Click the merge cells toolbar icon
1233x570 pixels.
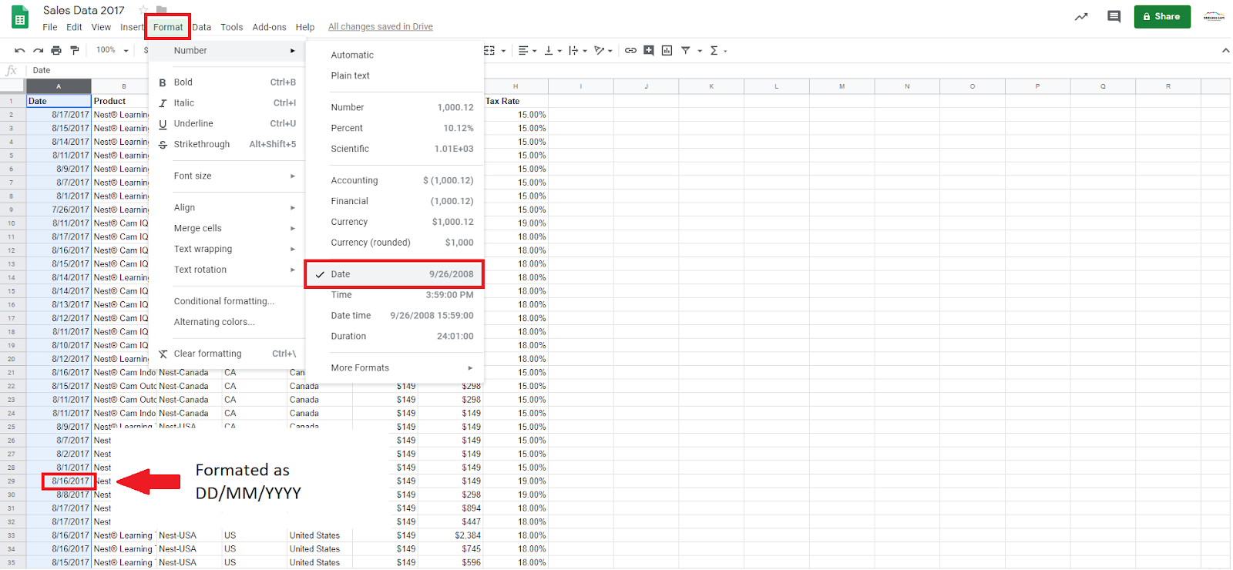pyautogui.click(x=489, y=50)
